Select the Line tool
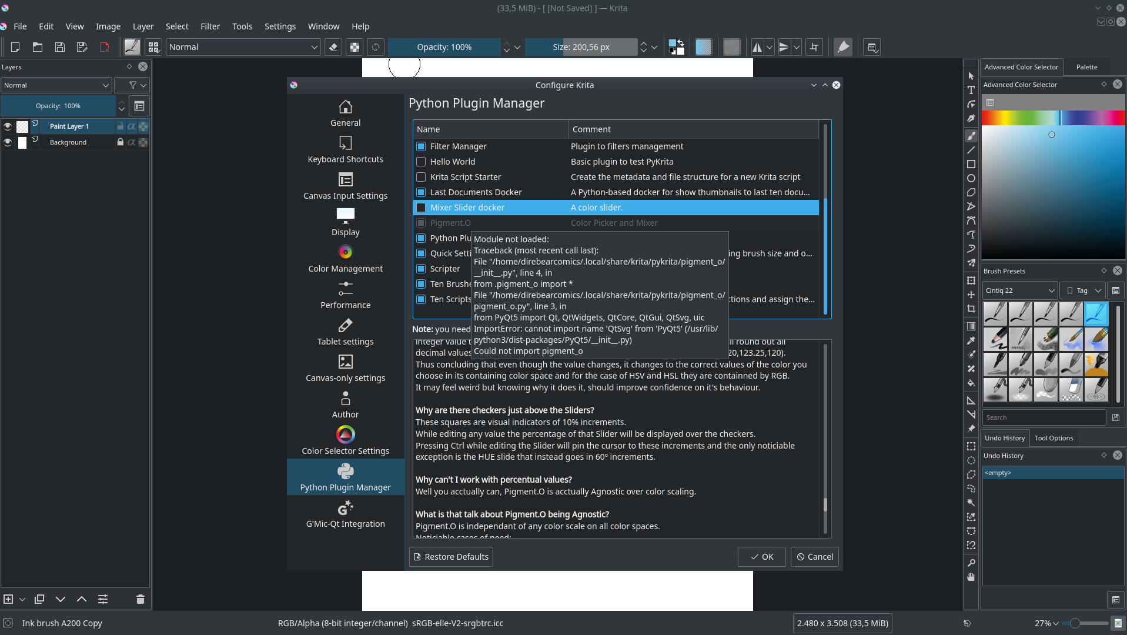The height and width of the screenshot is (635, 1127). click(971, 150)
